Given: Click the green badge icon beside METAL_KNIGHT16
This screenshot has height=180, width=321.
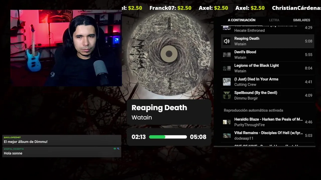Looking at the screenshot, I should coord(115,148).
